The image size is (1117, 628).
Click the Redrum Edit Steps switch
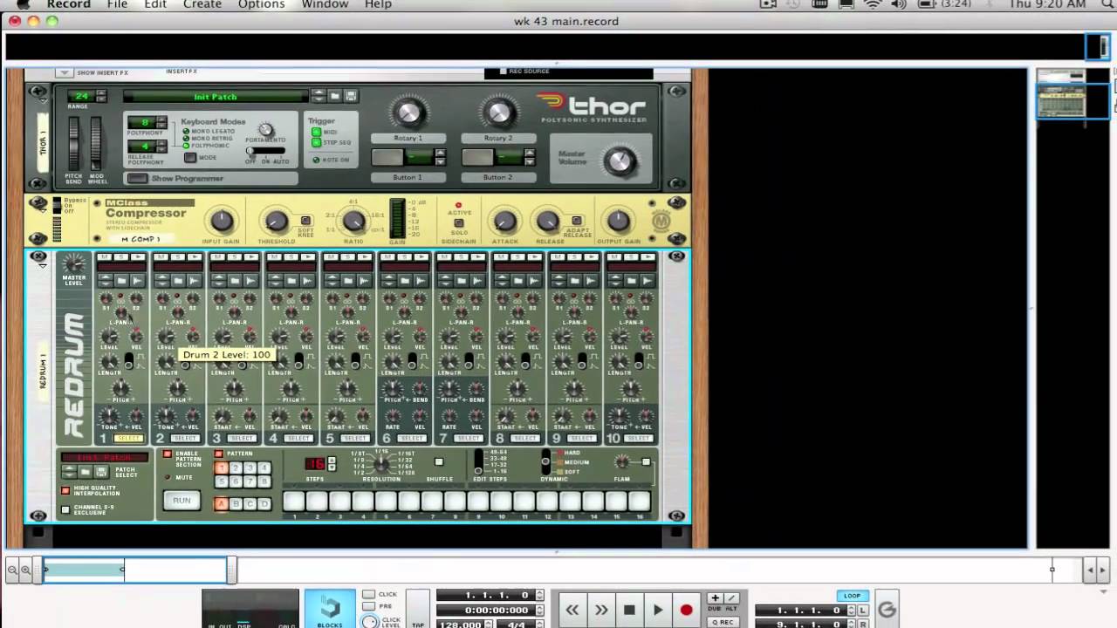click(478, 462)
